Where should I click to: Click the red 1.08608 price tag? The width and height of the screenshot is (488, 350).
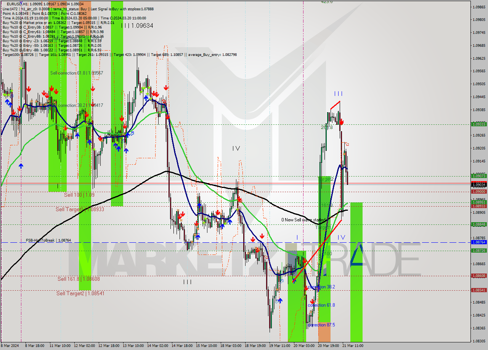pos(479,275)
